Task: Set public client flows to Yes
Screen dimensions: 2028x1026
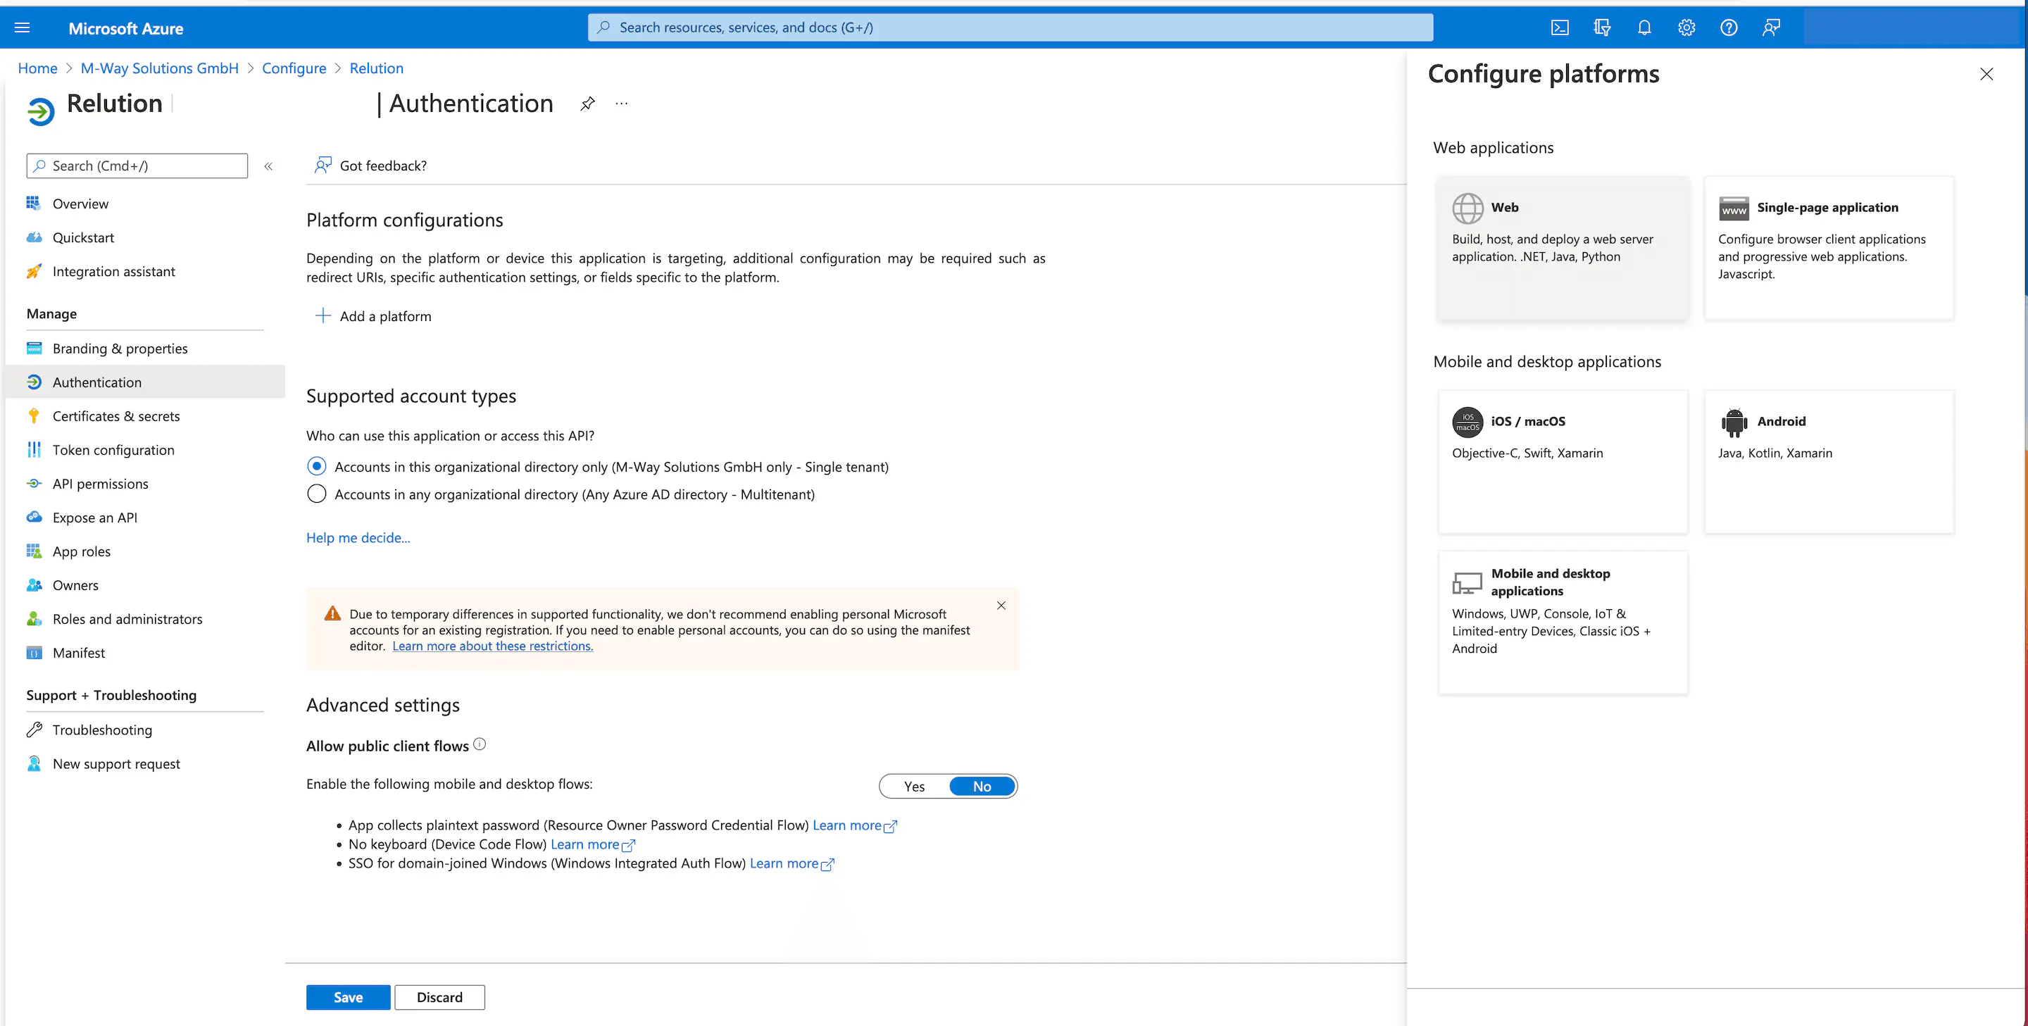Action: click(914, 787)
